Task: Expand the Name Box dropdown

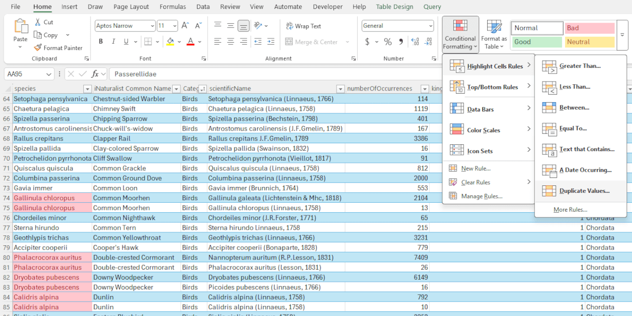Action: 49,74
